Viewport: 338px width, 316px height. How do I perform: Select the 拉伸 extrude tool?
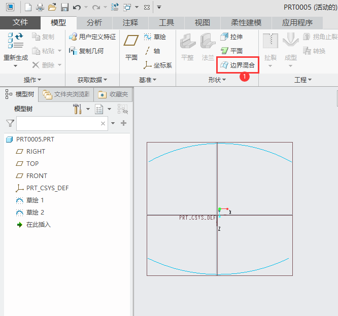[x=231, y=37]
